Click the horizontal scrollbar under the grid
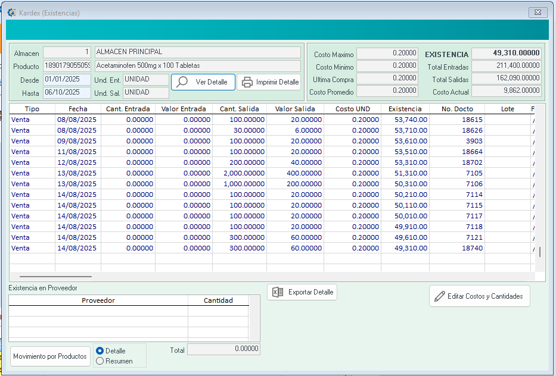This screenshot has height=376, width=556. tap(55, 277)
